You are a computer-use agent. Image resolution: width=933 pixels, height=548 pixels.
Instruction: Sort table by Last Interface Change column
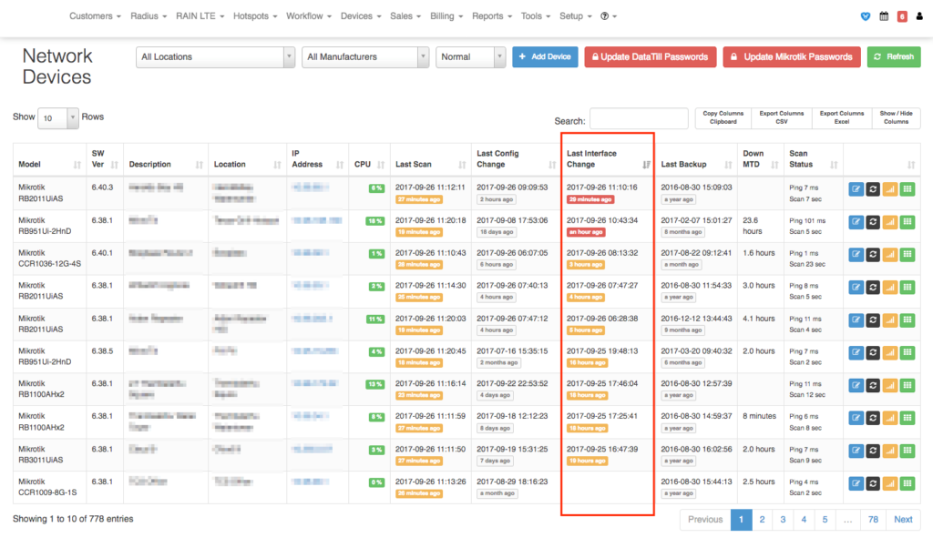[x=608, y=159]
